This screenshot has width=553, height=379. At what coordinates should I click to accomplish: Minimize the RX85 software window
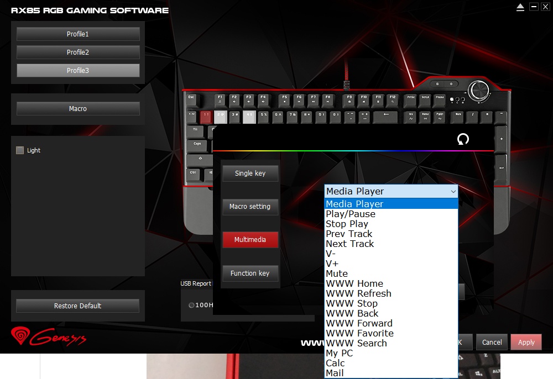[x=534, y=6]
